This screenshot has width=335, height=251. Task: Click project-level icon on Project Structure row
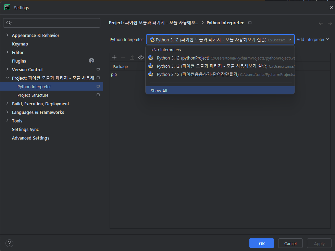pos(98,95)
